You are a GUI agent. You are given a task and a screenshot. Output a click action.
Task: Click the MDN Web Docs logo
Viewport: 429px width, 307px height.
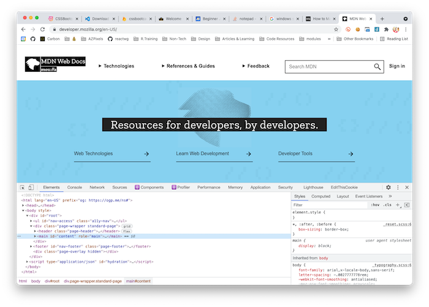point(55,64)
